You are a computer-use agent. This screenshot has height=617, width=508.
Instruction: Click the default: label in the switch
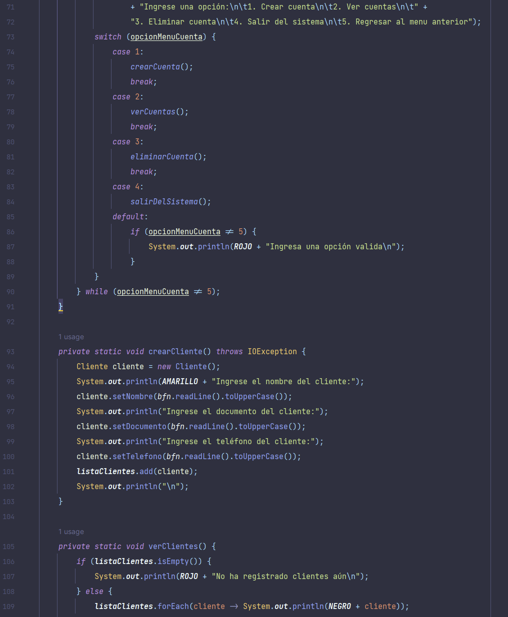tap(130, 217)
